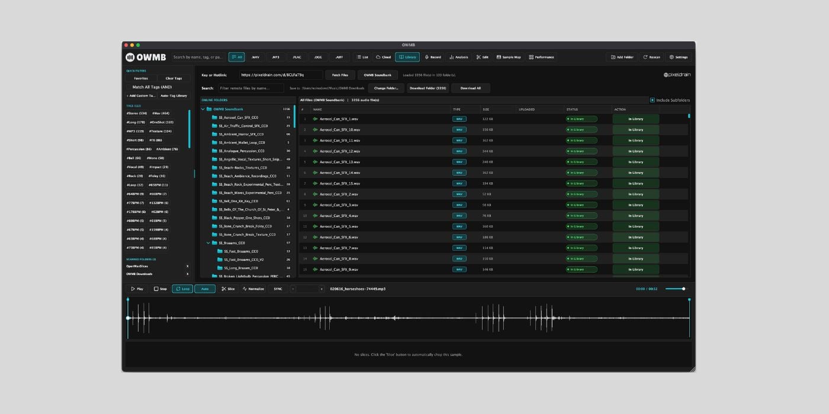This screenshot has height=414, width=829.
Task: Toggle Include Subfolders checkbox
Action: (653, 100)
